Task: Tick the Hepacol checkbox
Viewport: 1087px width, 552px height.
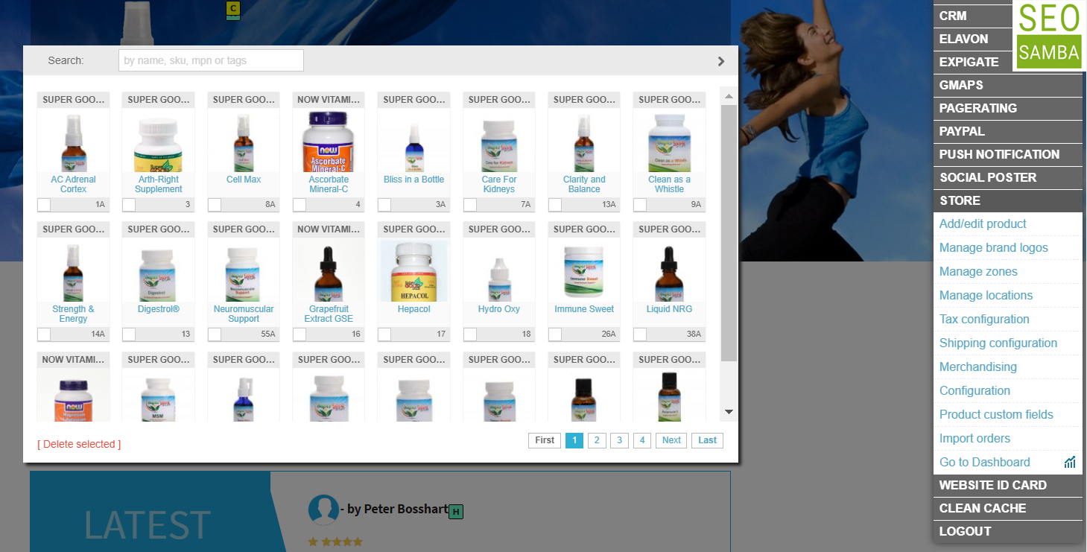Action: tap(384, 334)
